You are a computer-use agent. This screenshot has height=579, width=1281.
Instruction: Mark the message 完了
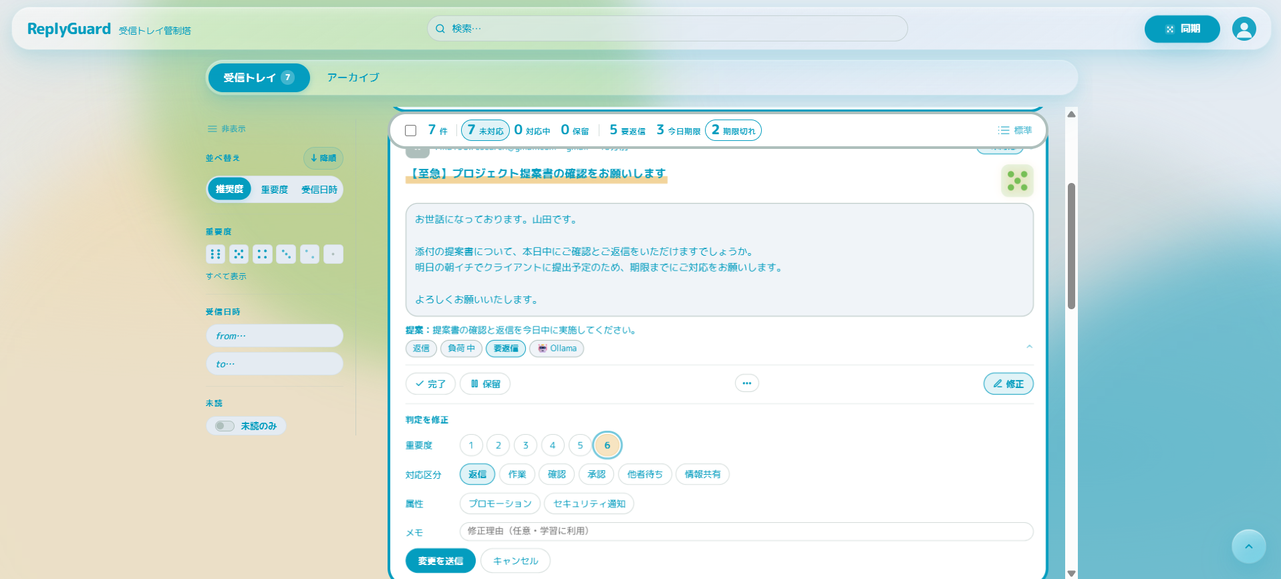click(430, 384)
